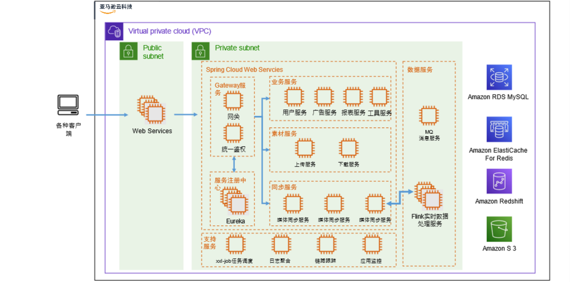
Task: Click the '业务服务' group heading
Action: (284, 81)
